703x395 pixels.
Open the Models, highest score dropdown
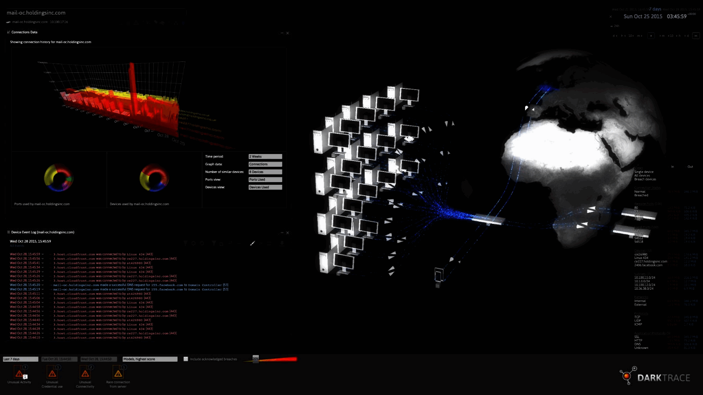coord(150,359)
